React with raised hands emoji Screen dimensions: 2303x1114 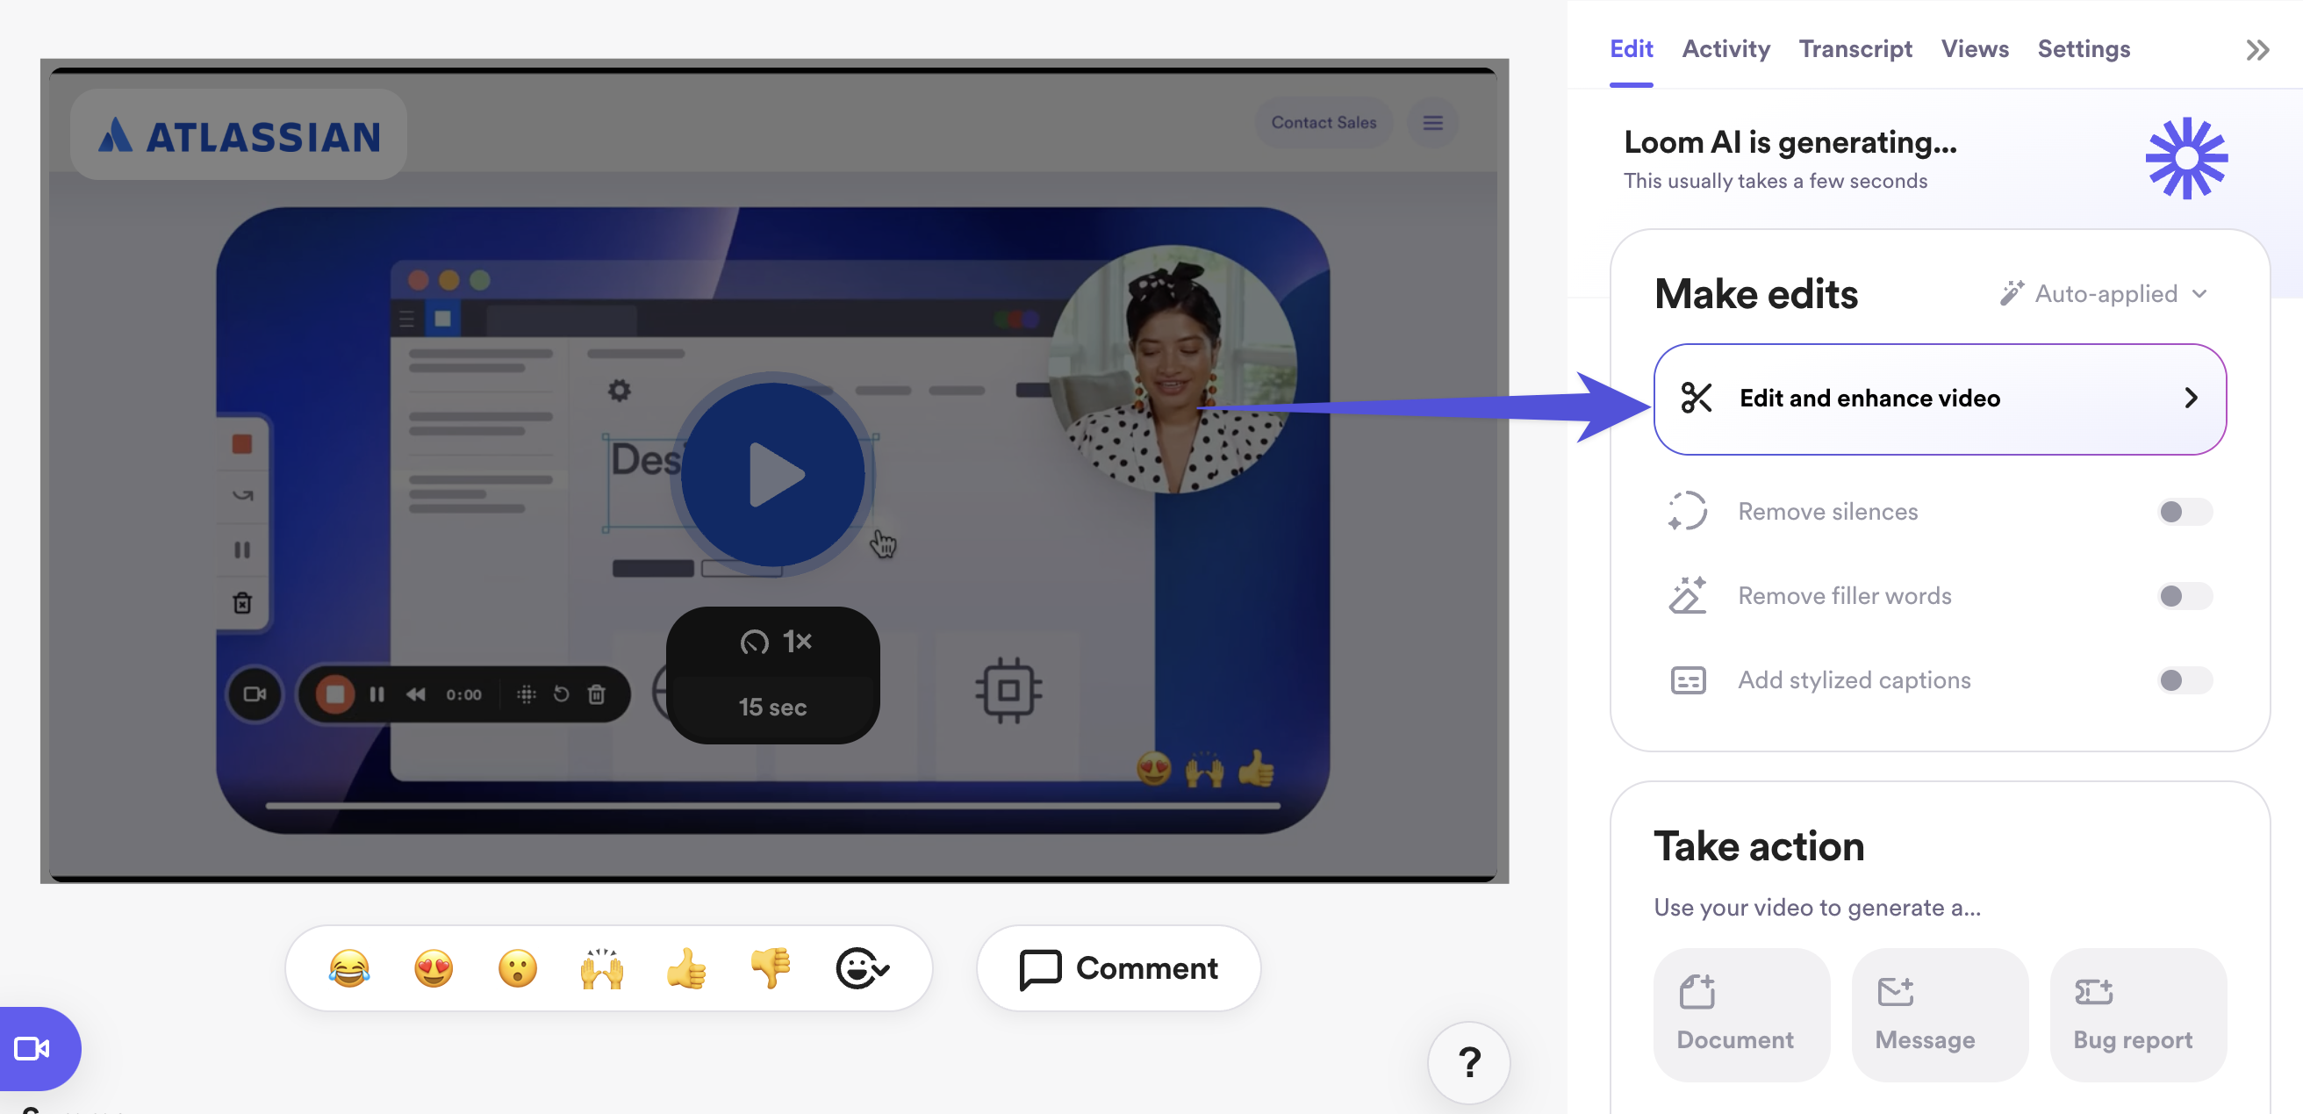click(602, 968)
